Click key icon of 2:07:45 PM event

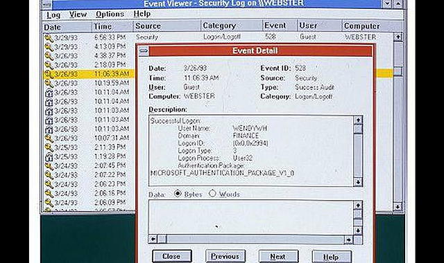pyautogui.click(x=49, y=166)
